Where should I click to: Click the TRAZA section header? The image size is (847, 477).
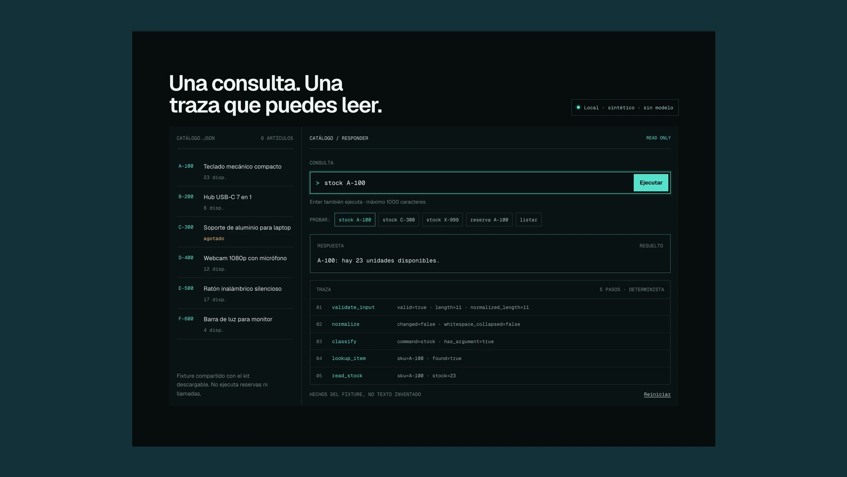(323, 290)
